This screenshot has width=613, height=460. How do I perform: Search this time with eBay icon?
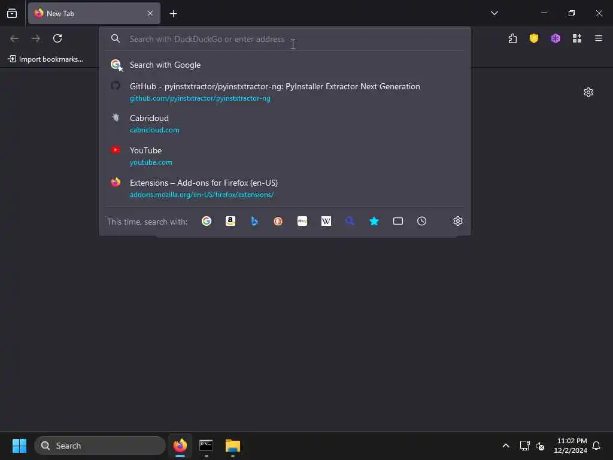pos(302,222)
